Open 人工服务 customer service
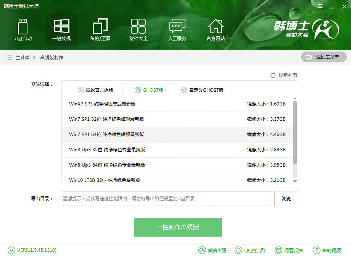This screenshot has width=351, height=256. [177, 30]
